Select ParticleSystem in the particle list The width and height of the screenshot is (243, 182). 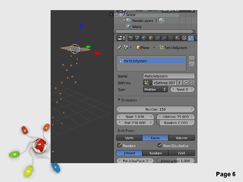tap(151, 61)
